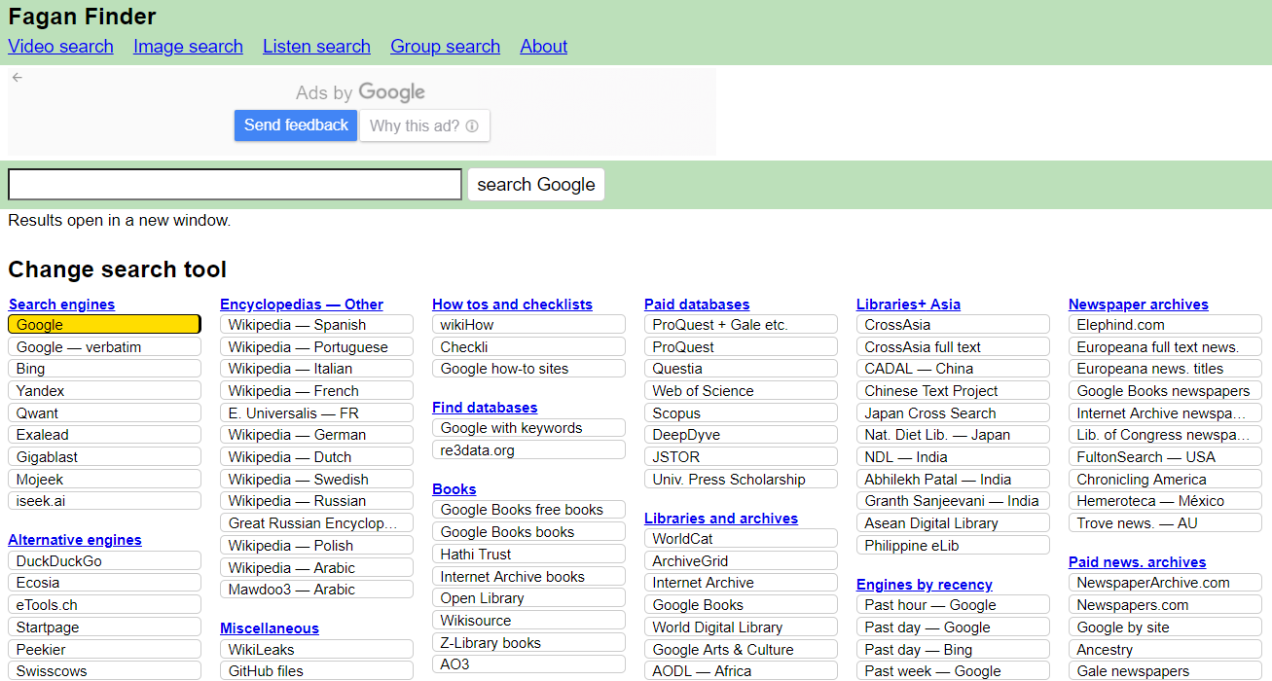Viewport: 1272px width, 681px height.
Task: Select WikiLeaks search tool
Action: 316,650
